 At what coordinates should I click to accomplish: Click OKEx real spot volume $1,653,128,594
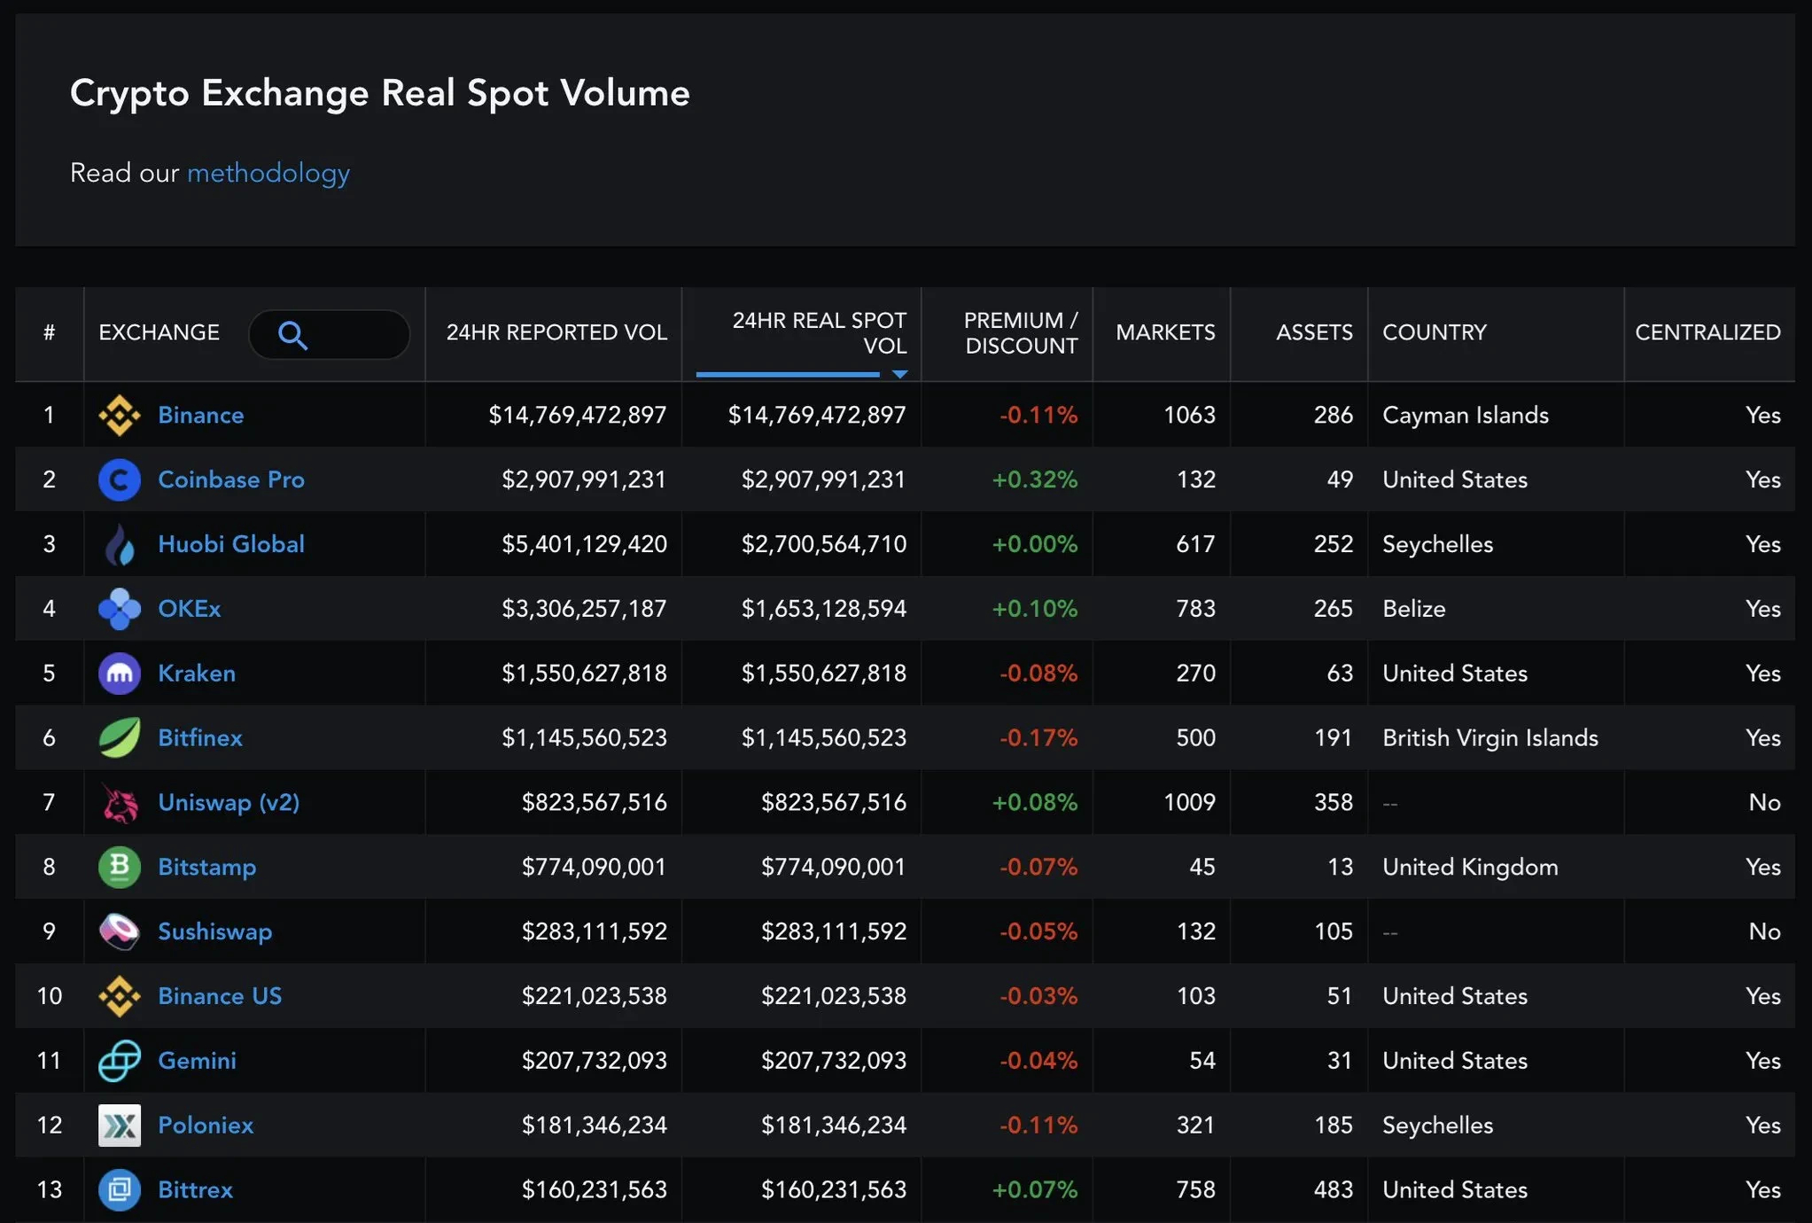[x=824, y=609]
